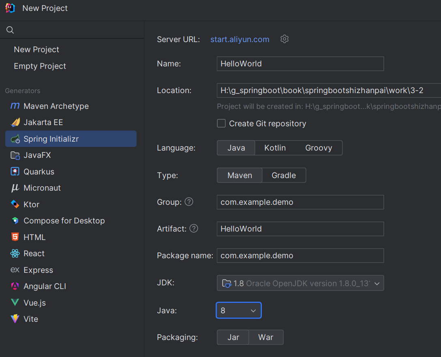Screen dimensions: 441x357
Task: Click the IntelliJ IDEA logo in title bar
Action: (x=10, y=8)
